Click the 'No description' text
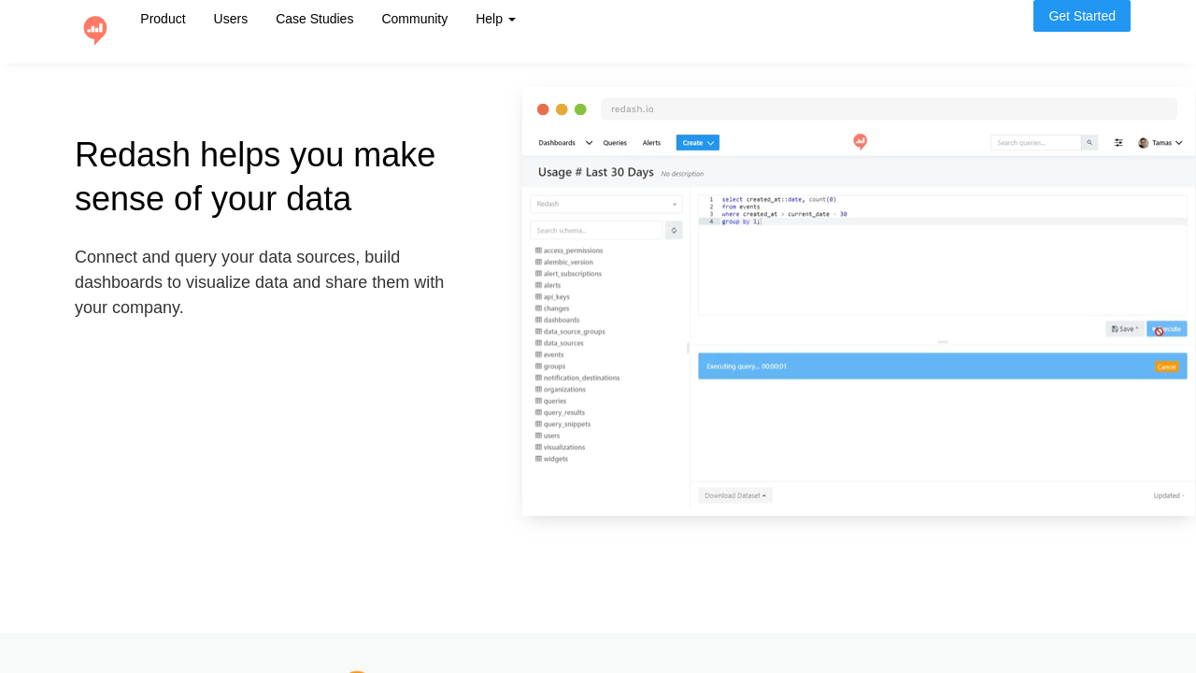 [x=682, y=174]
